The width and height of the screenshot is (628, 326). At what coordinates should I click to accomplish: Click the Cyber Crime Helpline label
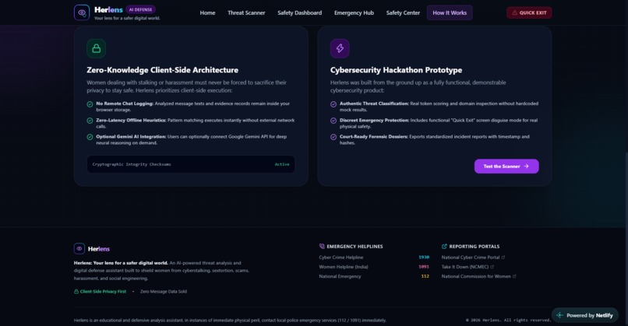tap(340, 258)
